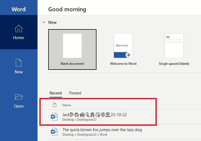
Task: Open The quick brown fox jumps document
Action: click(102, 130)
